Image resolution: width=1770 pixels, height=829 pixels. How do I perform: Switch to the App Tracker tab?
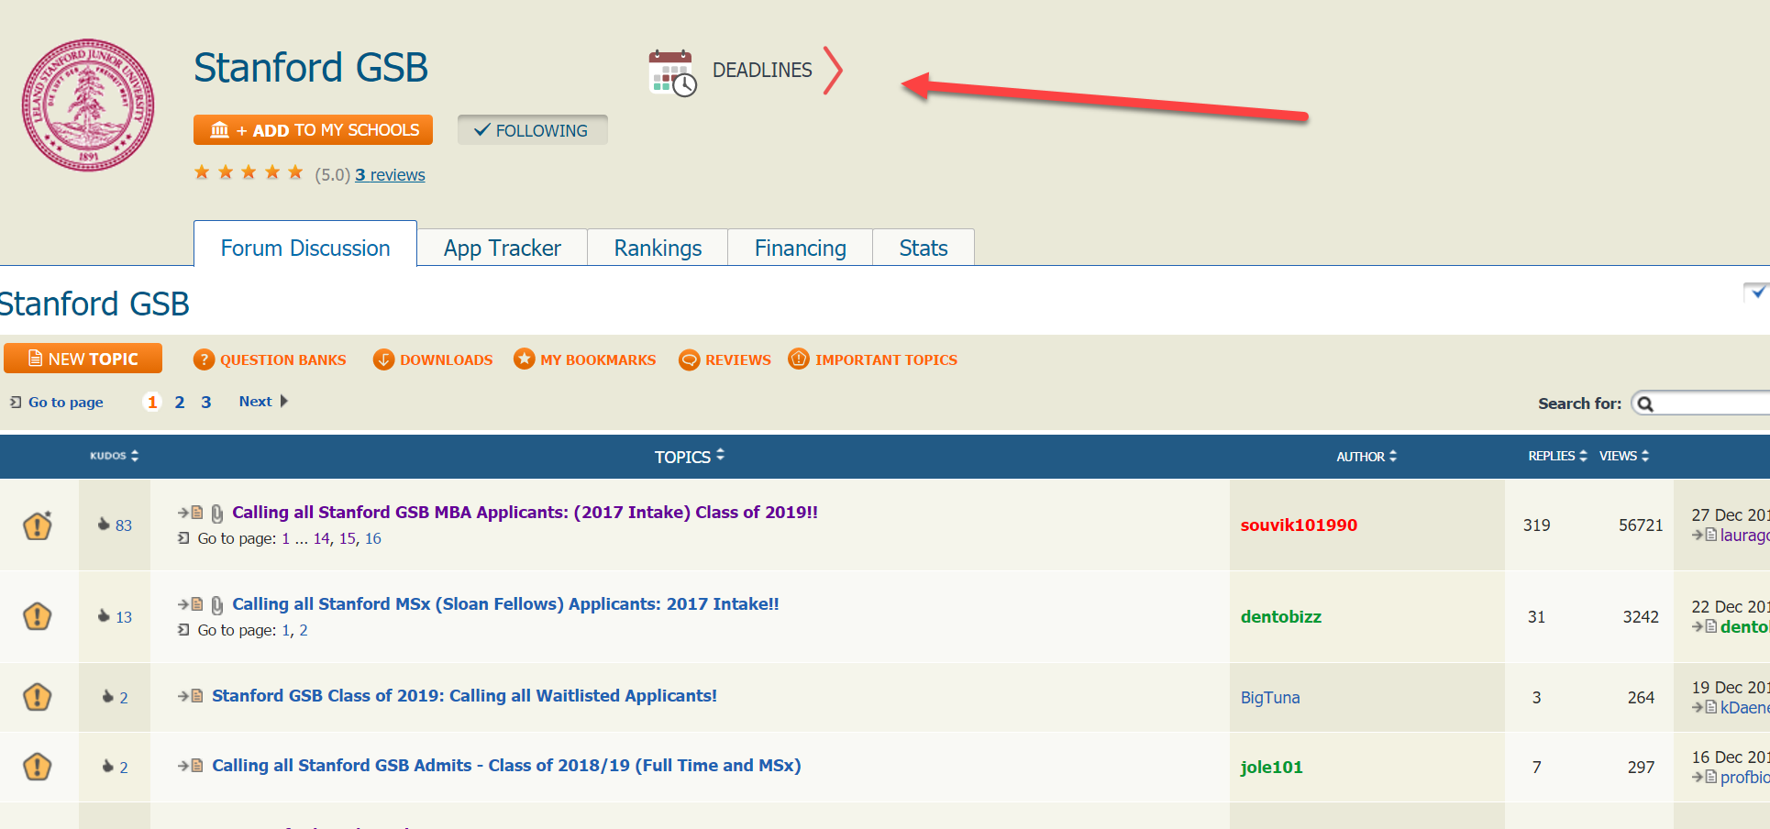tap(503, 248)
